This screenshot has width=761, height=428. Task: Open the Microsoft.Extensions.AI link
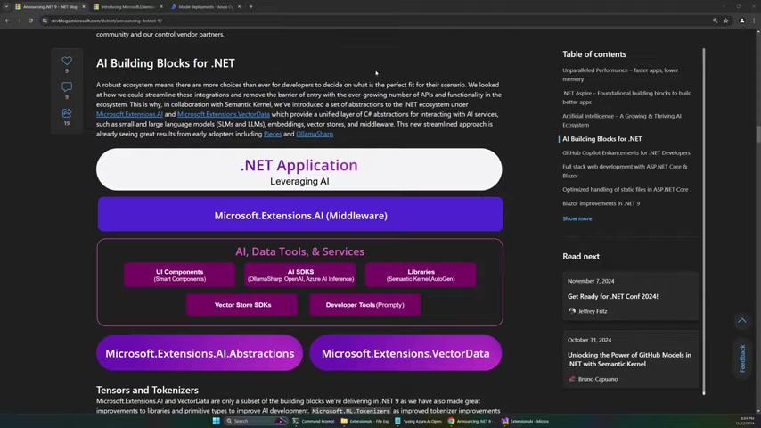point(129,115)
